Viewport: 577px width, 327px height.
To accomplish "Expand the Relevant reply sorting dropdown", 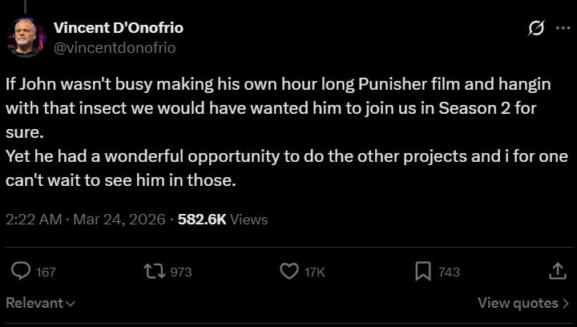I will tap(40, 303).
